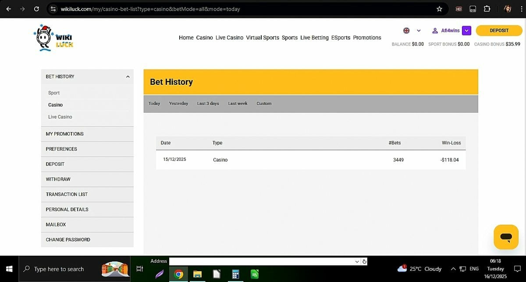Open the taskbar Address dropdown arrow

click(x=357, y=261)
